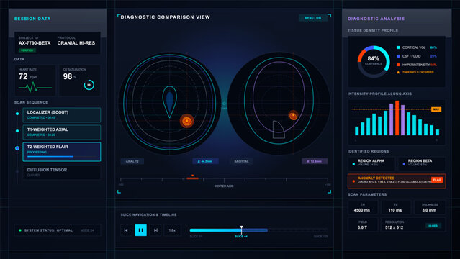The image size is (460, 259).
Task: Click the link icon between scan views
Action: point(224,104)
